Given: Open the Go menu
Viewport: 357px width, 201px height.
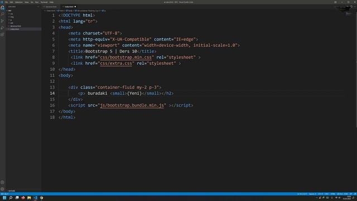Looking at the screenshot, I should (32, 2).
